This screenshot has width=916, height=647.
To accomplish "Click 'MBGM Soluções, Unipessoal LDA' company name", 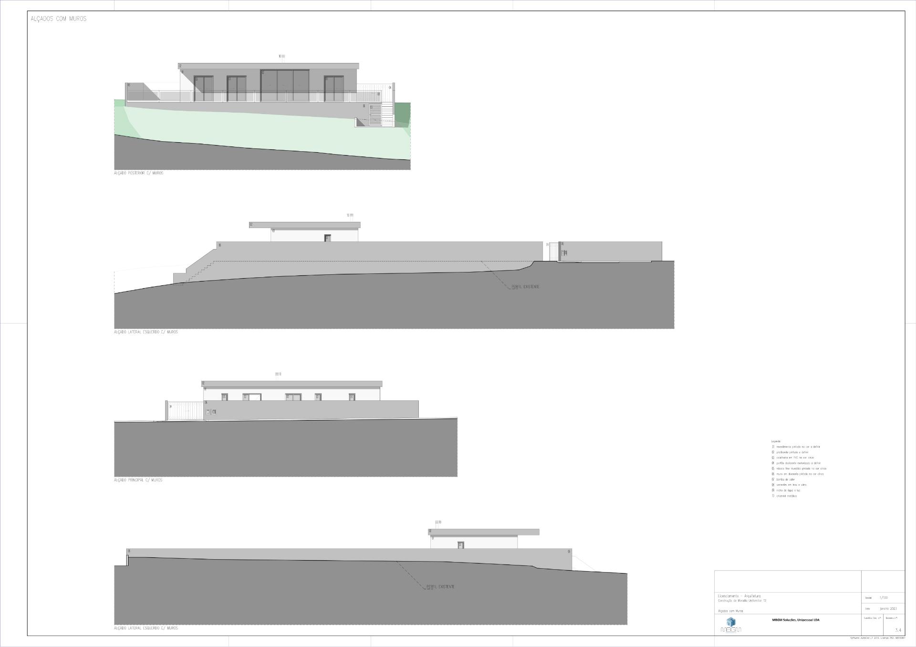I will pyautogui.click(x=796, y=620).
